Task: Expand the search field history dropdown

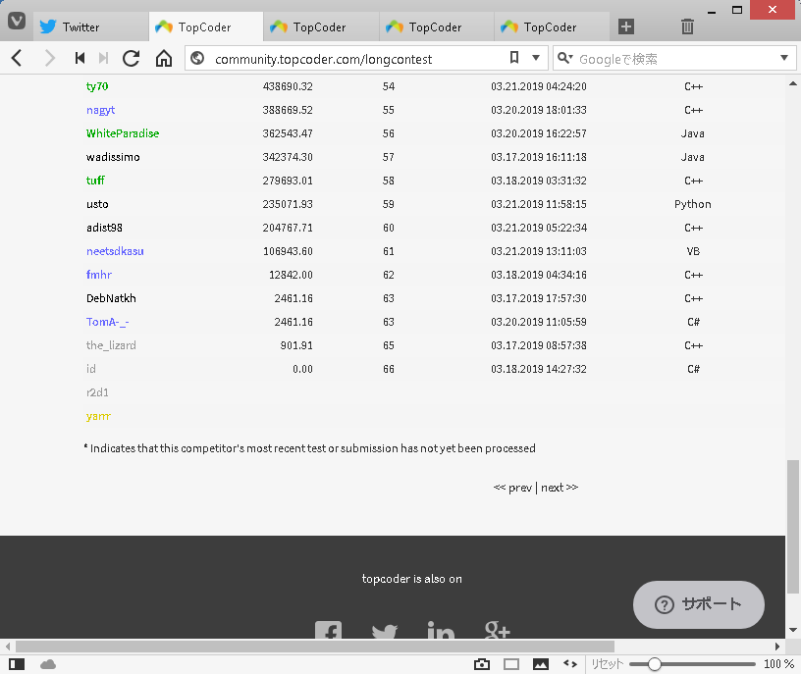Action: [784, 58]
